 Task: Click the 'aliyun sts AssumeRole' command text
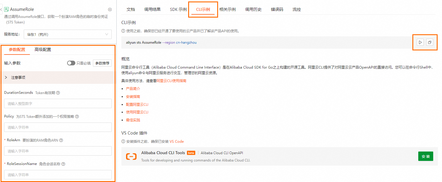144,42
